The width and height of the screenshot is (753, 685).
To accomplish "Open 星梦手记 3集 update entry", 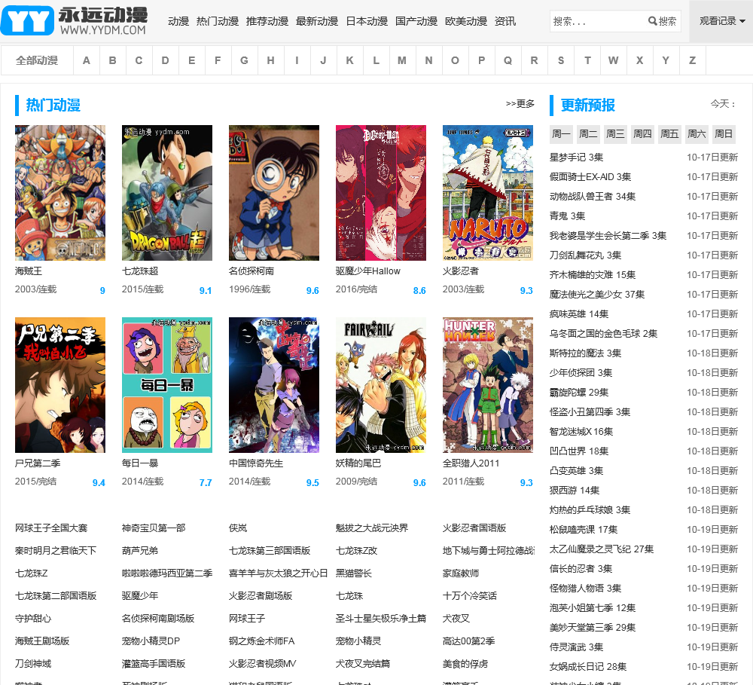I will click(x=576, y=157).
